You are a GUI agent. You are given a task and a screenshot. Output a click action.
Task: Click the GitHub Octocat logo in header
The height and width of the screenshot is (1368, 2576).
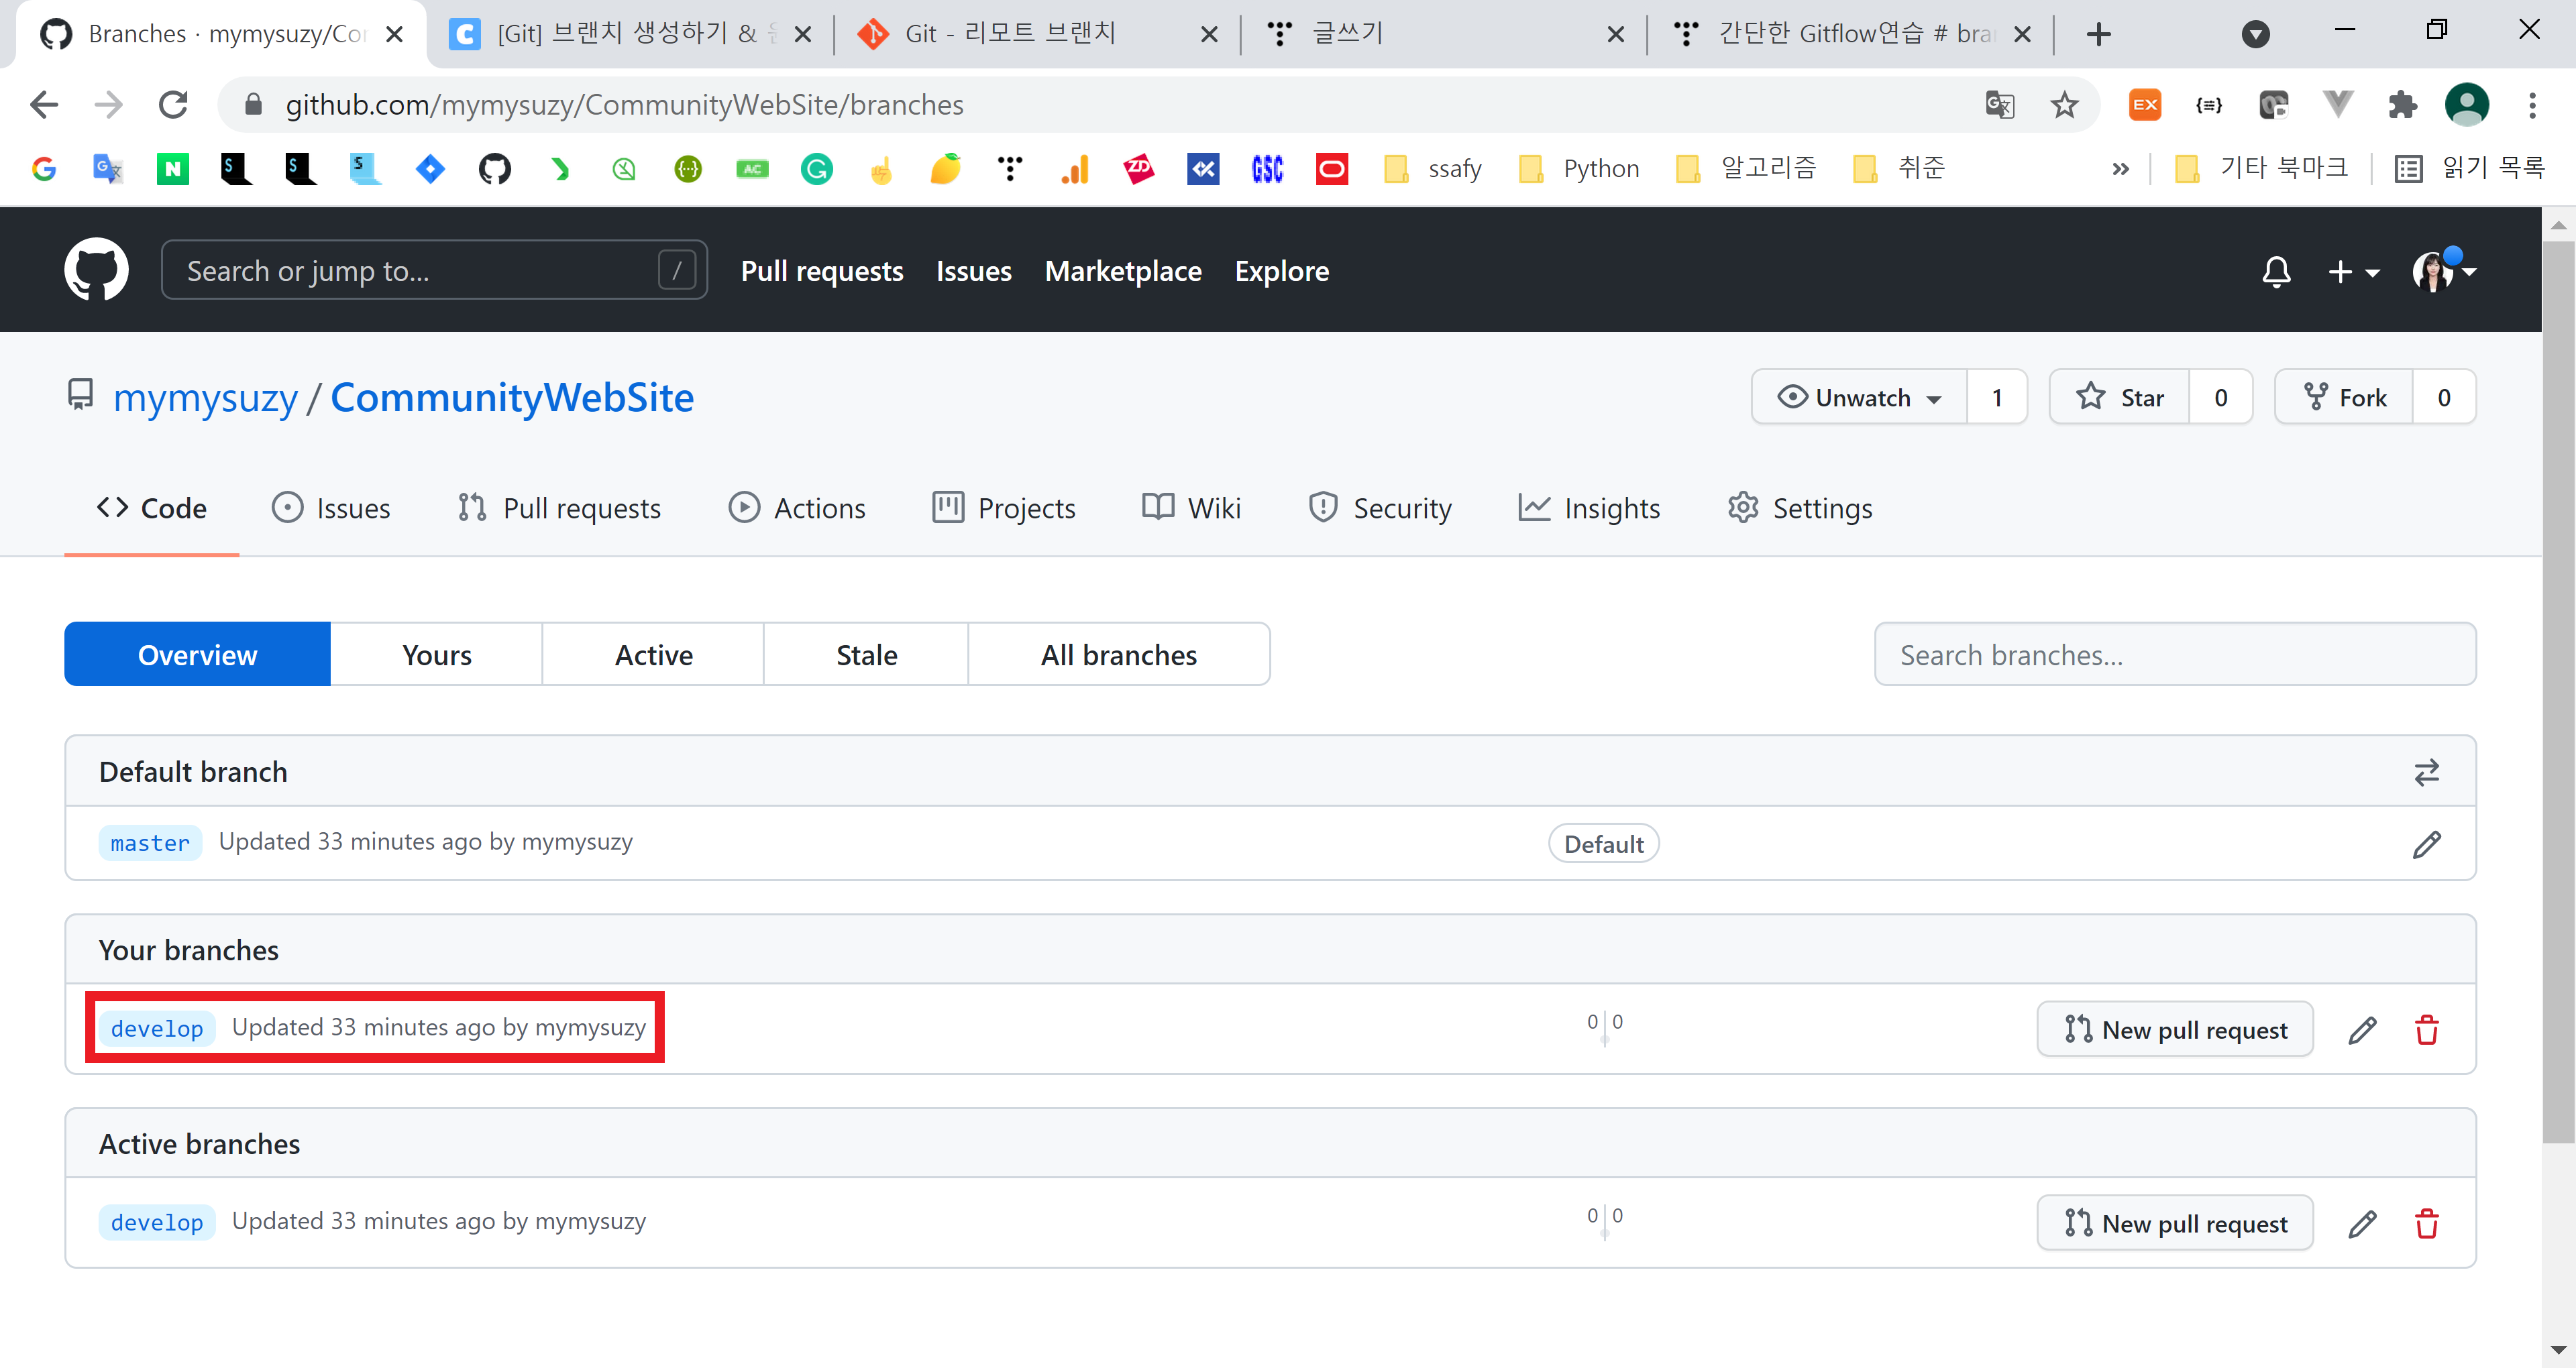pos(96,270)
